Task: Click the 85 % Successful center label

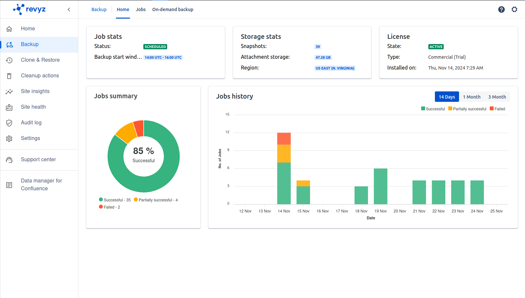Action: click(x=144, y=155)
